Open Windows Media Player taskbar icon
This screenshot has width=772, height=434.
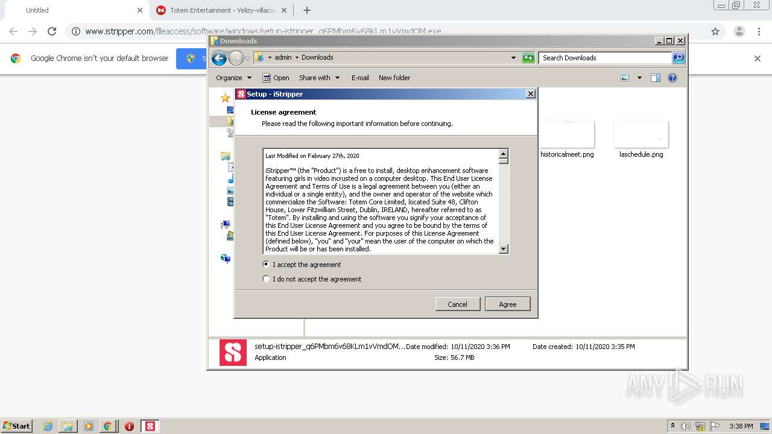coord(89,426)
